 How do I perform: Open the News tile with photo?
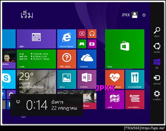[x=90, y=100]
